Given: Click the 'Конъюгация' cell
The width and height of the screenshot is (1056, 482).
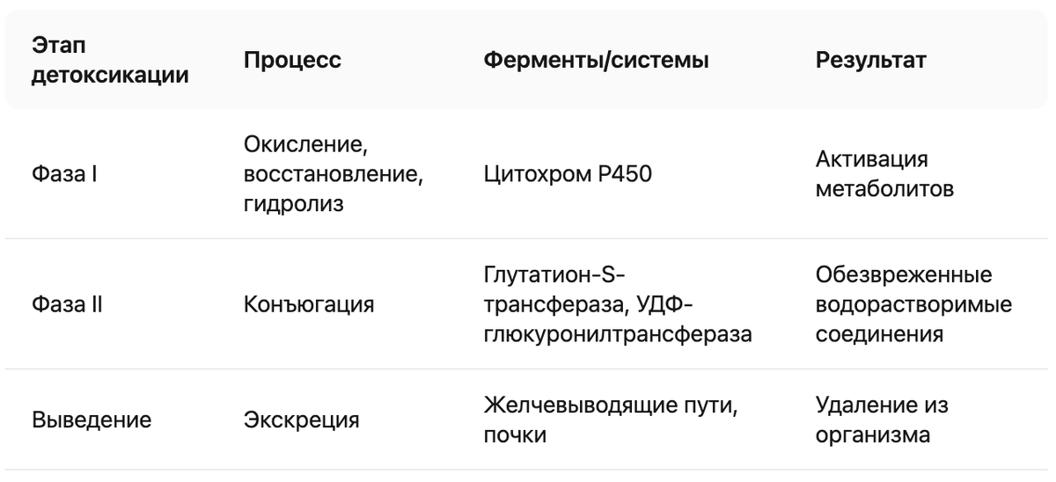Looking at the screenshot, I should point(309,304).
